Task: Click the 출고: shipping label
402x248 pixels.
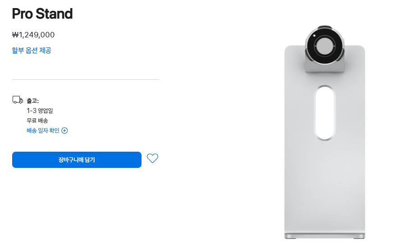Action: [x=32, y=101]
